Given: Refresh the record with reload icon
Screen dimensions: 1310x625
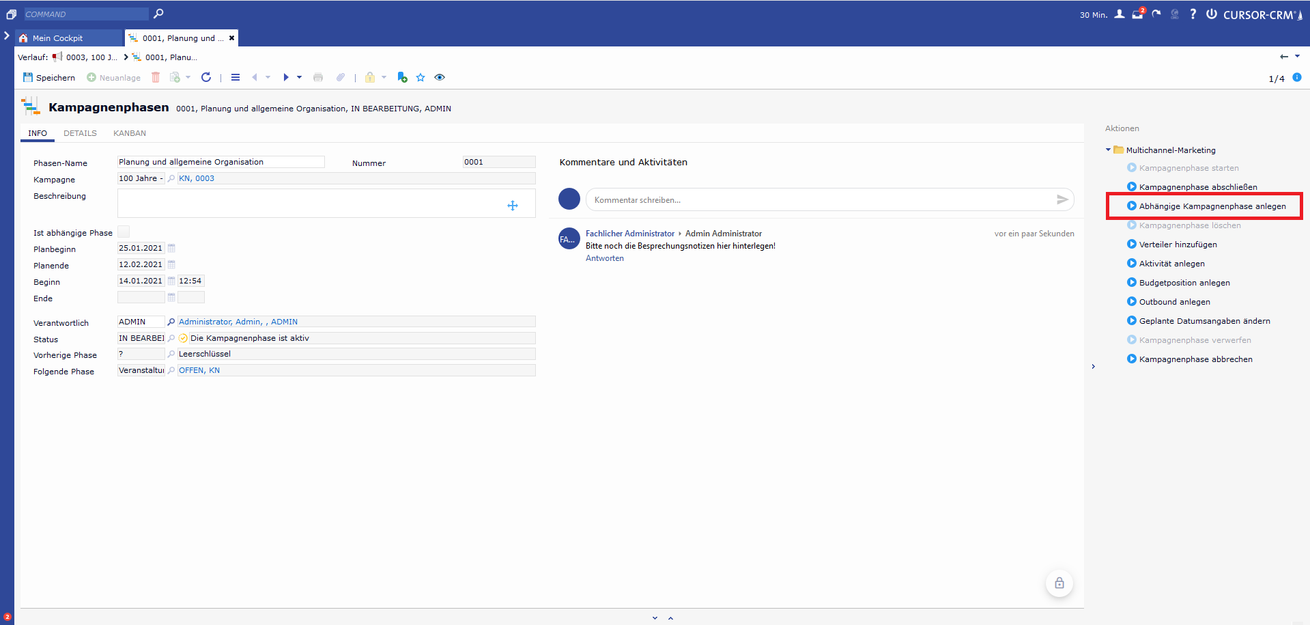Looking at the screenshot, I should 206,77.
